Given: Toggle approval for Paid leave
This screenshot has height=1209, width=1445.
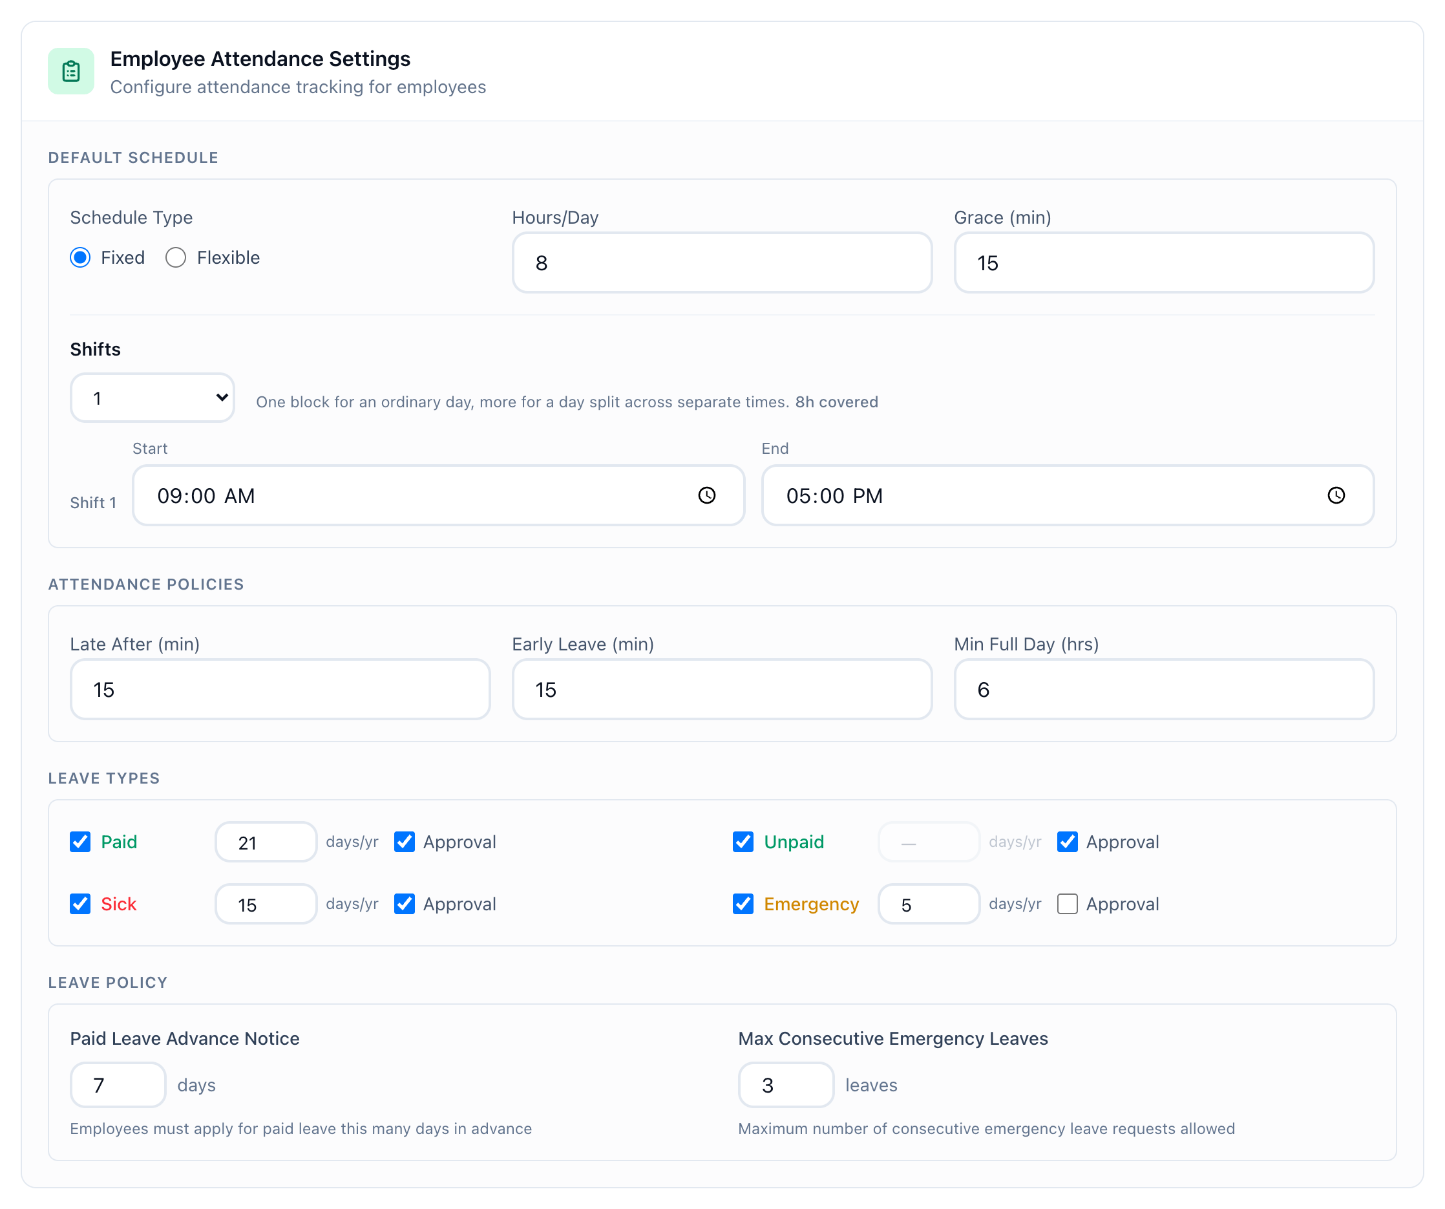Looking at the screenshot, I should 405,842.
